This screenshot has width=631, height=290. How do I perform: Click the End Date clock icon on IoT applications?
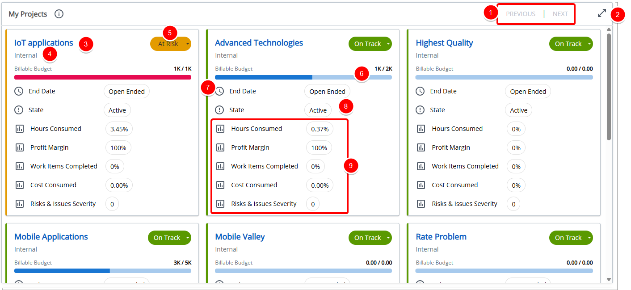click(x=20, y=91)
